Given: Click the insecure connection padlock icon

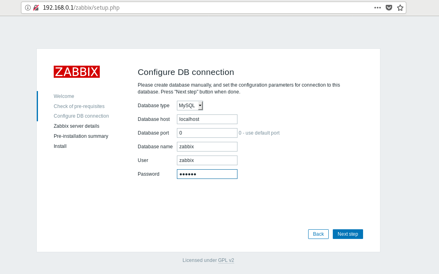Looking at the screenshot, I should point(36,8).
